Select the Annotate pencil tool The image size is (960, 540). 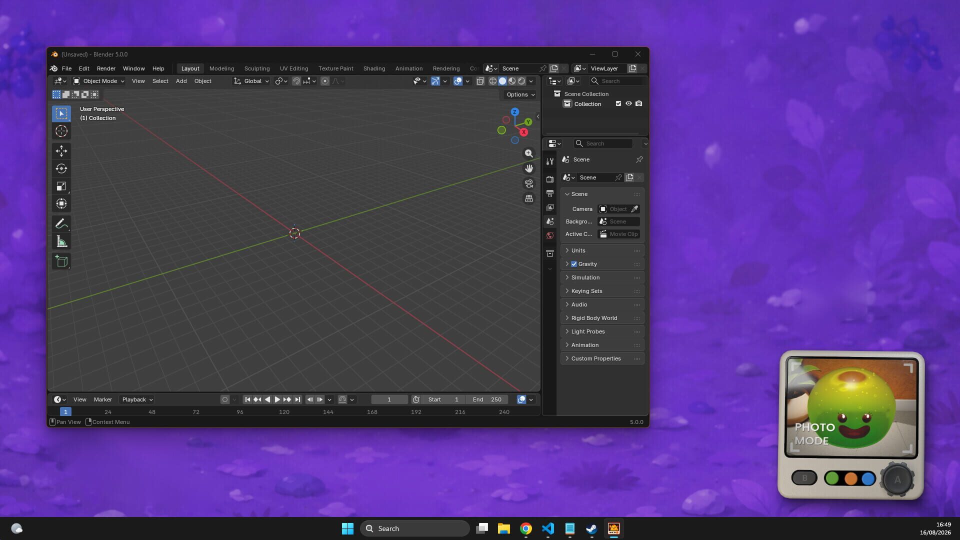pos(61,223)
